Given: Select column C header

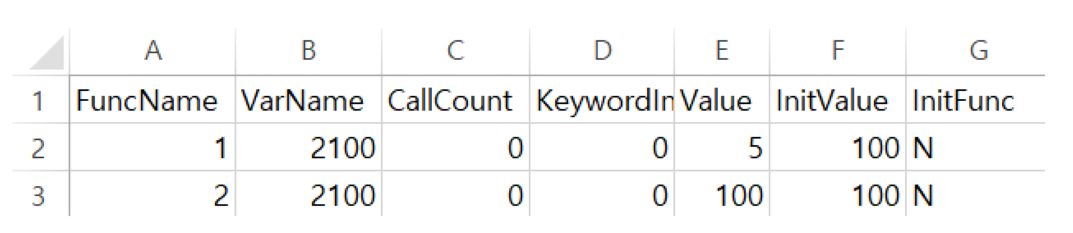Looking at the screenshot, I should tap(455, 51).
